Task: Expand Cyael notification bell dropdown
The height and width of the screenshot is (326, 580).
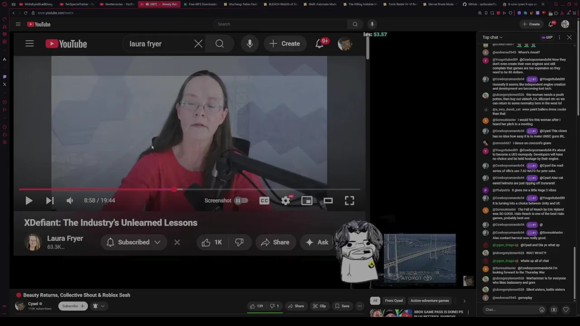Action: tap(99, 306)
